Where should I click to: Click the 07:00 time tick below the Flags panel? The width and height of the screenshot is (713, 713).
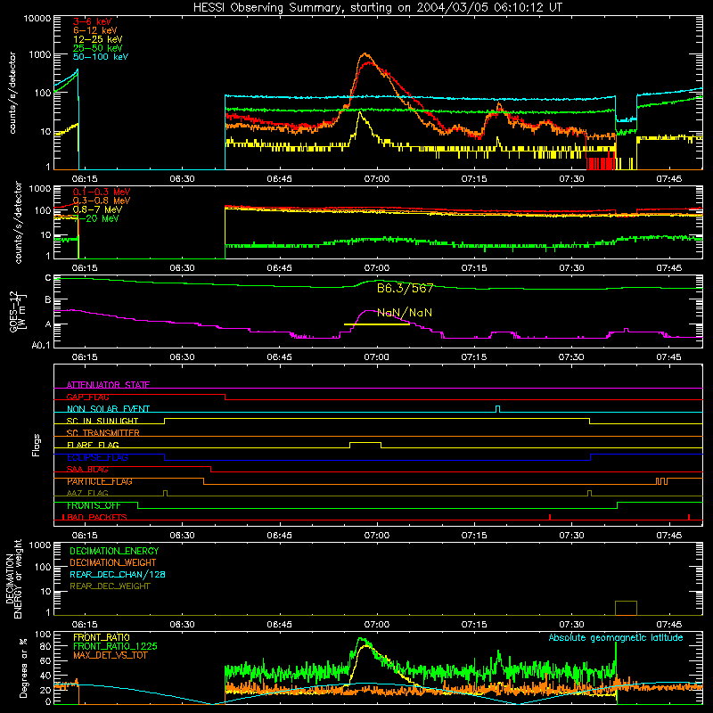(x=377, y=536)
